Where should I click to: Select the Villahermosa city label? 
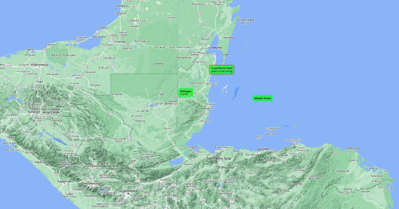(x=40, y=65)
